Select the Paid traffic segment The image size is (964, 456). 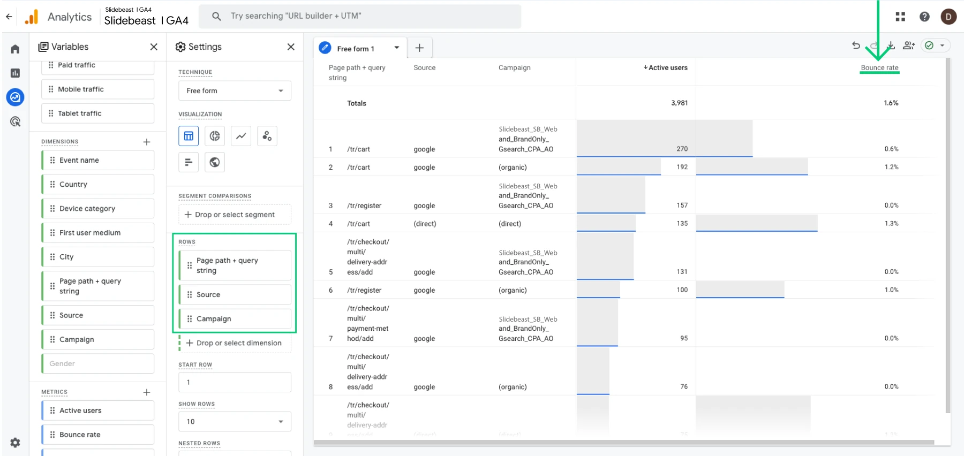coord(97,66)
